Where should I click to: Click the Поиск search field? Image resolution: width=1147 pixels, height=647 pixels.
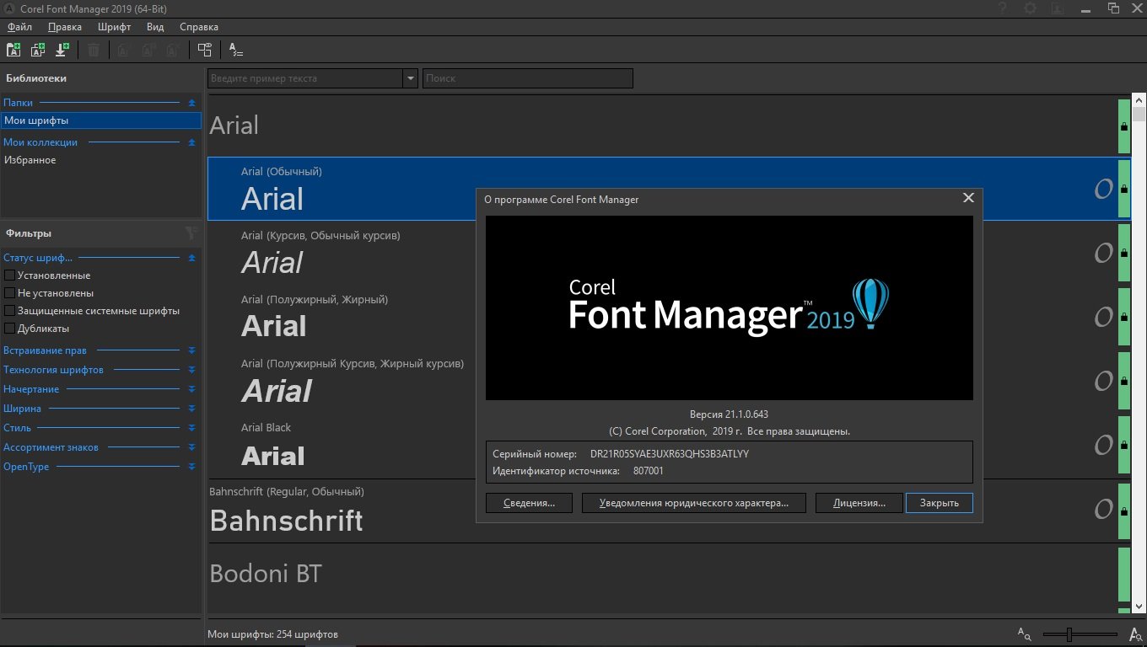coord(527,78)
